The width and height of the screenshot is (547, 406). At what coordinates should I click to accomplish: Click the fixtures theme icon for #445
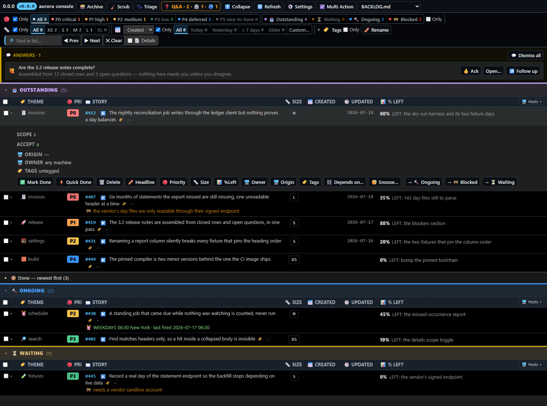(24, 376)
